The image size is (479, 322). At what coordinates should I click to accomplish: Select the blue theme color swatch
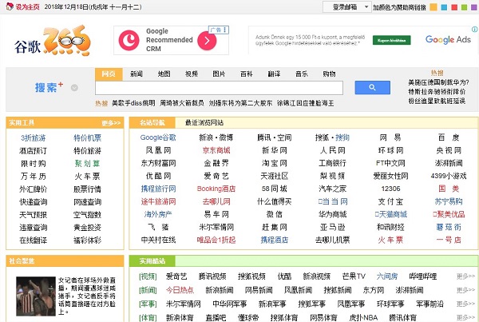444,6
